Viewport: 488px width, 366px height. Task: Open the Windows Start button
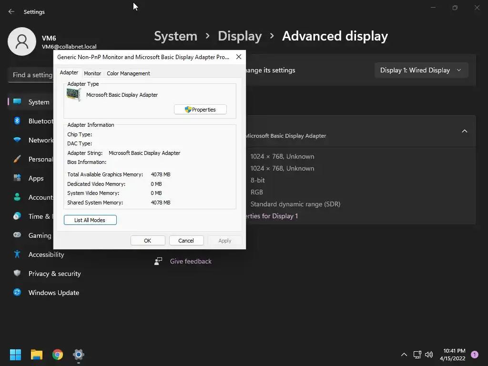15,355
